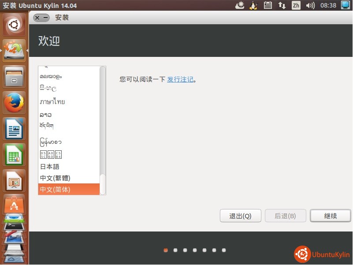Open the Ubuntu Dash from the launcher
The width and height of the screenshot is (353, 265).
pos(15,25)
